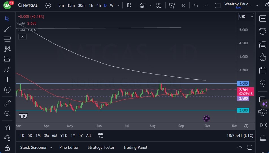Set the chart range to YTD
Screen dimensions: 269x153
[x=64, y=135]
